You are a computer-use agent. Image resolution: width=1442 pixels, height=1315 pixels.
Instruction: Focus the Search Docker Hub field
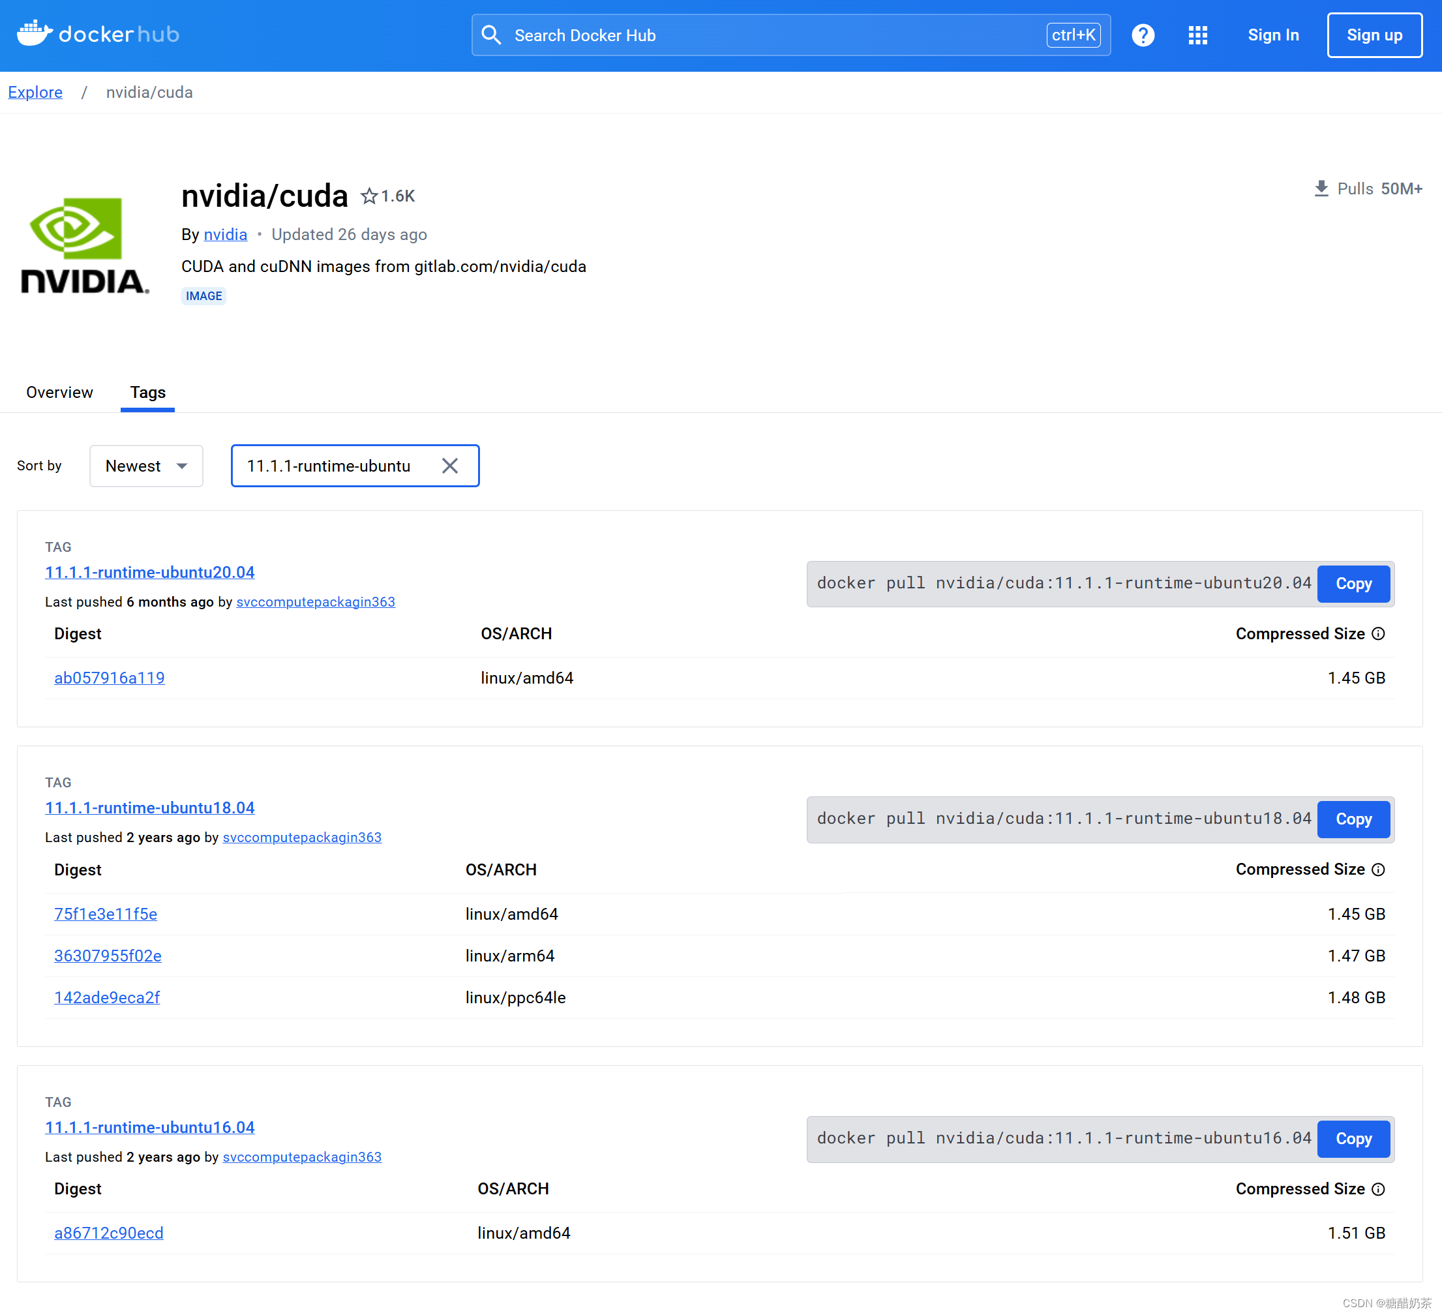click(x=790, y=35)
